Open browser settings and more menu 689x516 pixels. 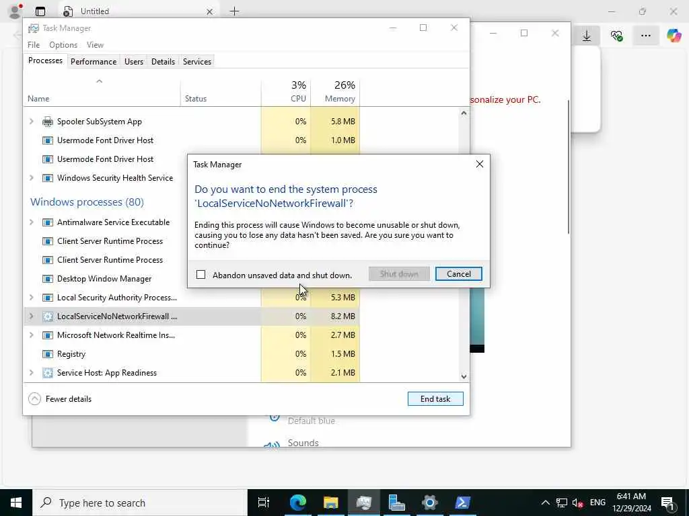tap(645, 36)
